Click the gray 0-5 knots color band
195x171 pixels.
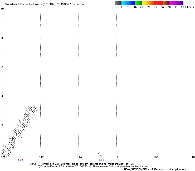(118, 3)
